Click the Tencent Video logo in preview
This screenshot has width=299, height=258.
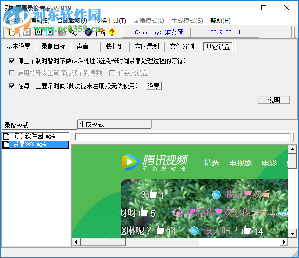(x=155, y=162)
